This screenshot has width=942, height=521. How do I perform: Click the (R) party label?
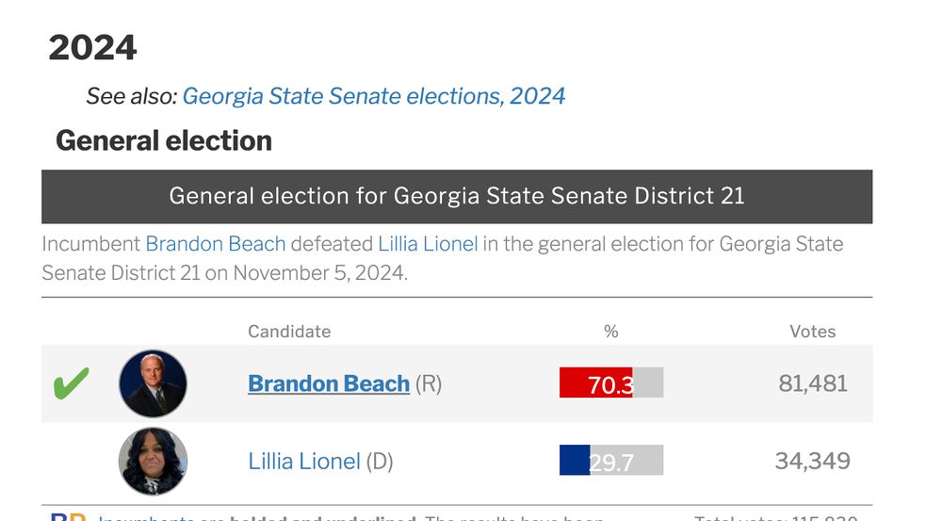429,383
